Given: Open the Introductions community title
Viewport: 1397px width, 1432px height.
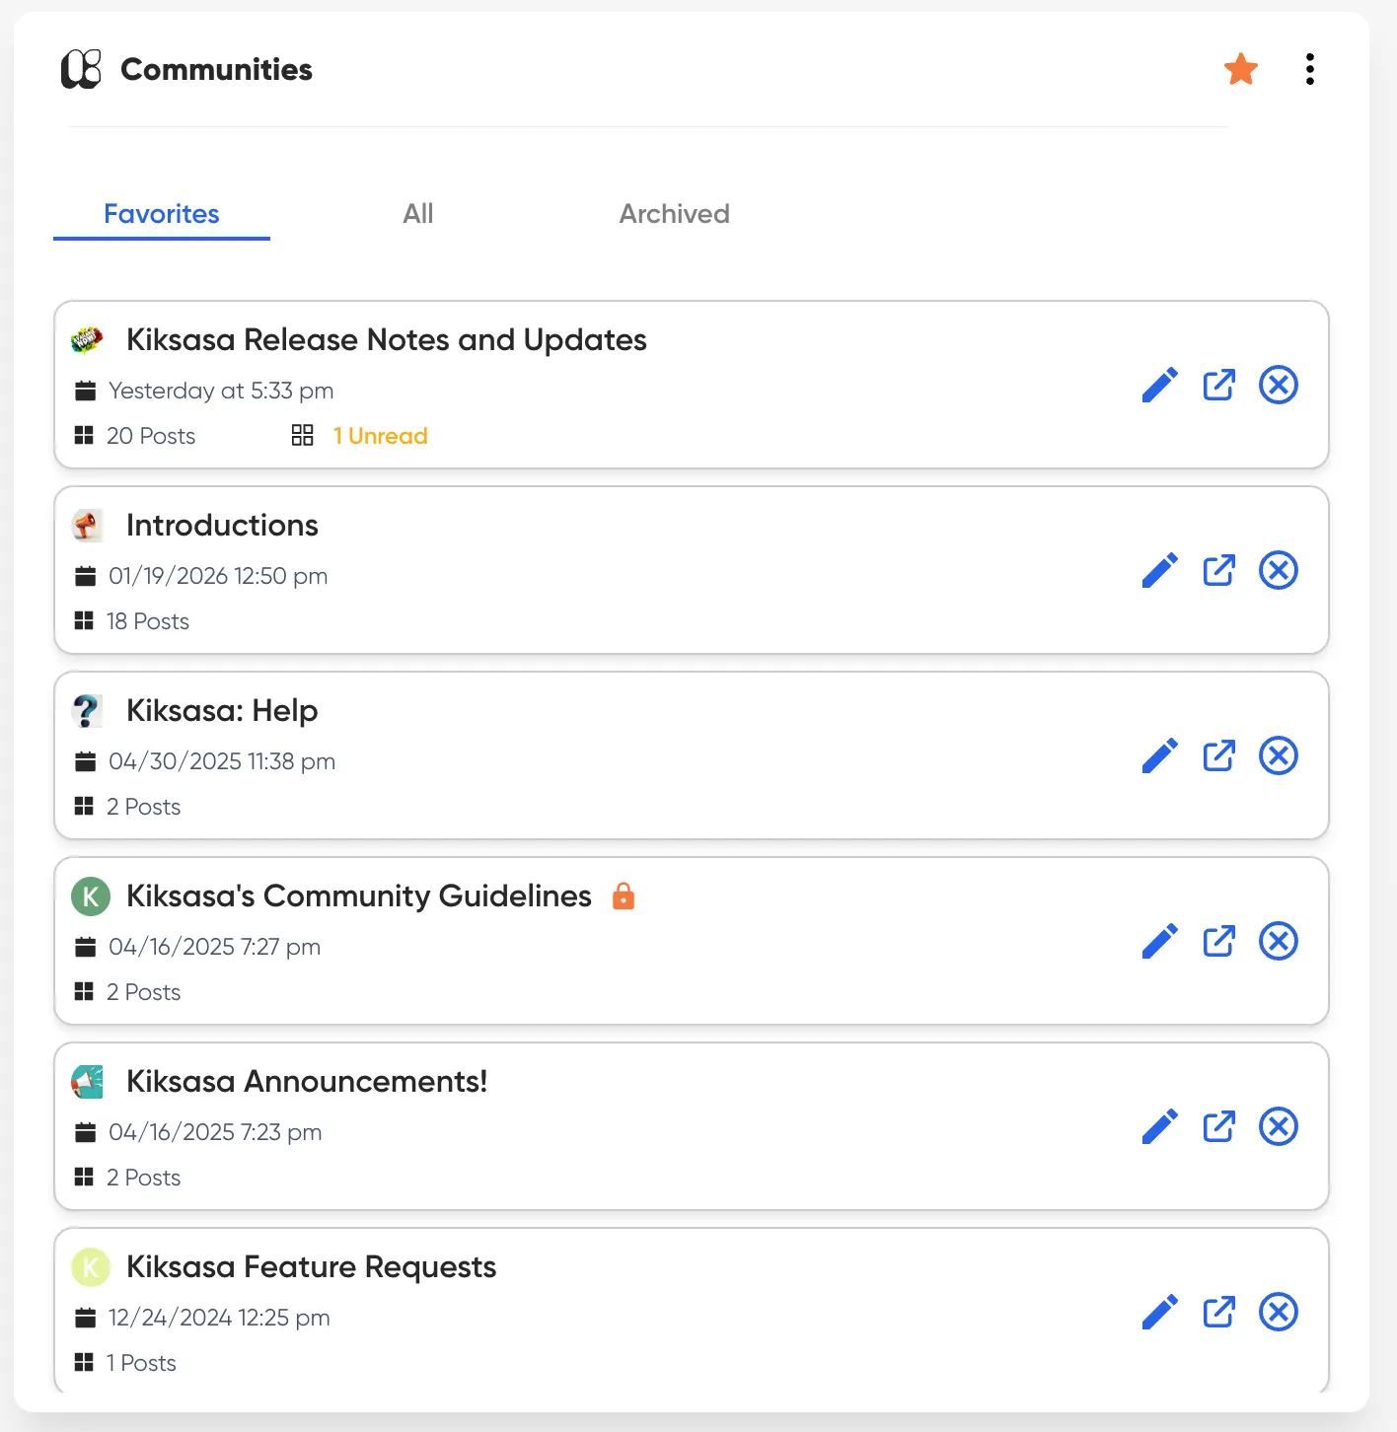Looking at the screenshot, I should pyautogui.click(x=222, y=525).
